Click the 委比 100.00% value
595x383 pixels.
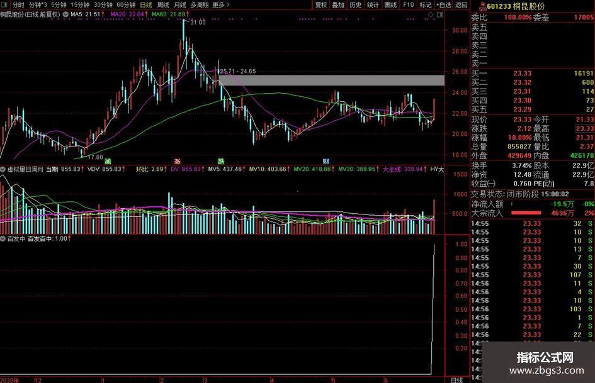point(518,18)
